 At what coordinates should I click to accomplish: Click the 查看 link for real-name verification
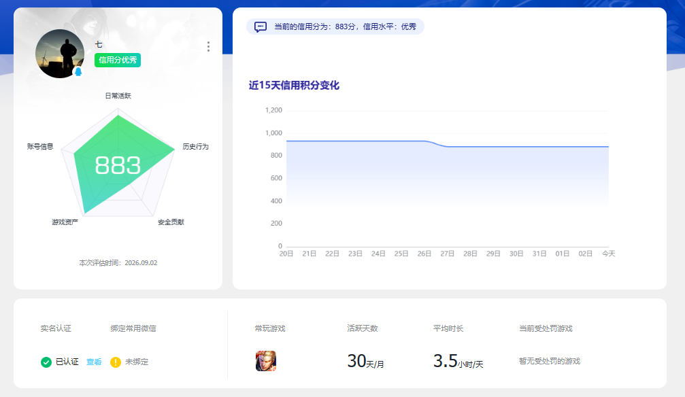[94, 362]
